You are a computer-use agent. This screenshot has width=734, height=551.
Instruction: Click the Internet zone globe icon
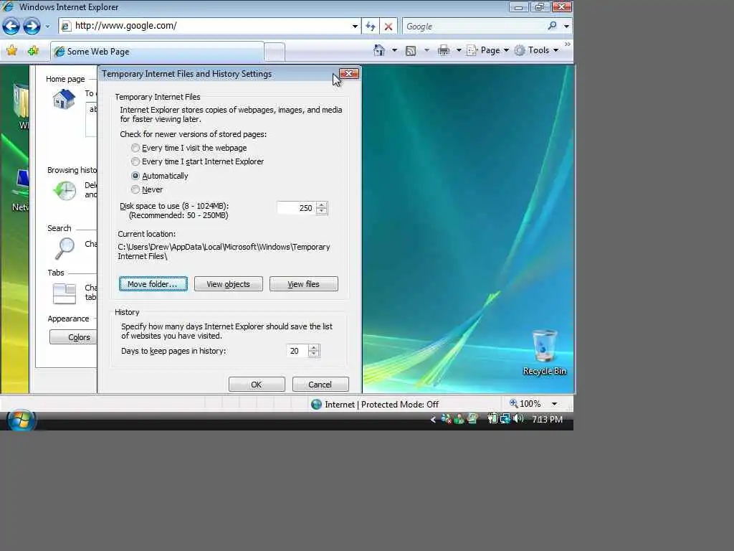(x=316, y=404)
